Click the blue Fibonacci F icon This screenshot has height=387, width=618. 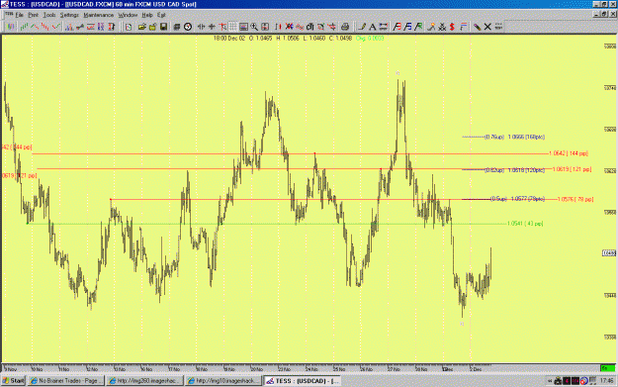tap(407, 27)
